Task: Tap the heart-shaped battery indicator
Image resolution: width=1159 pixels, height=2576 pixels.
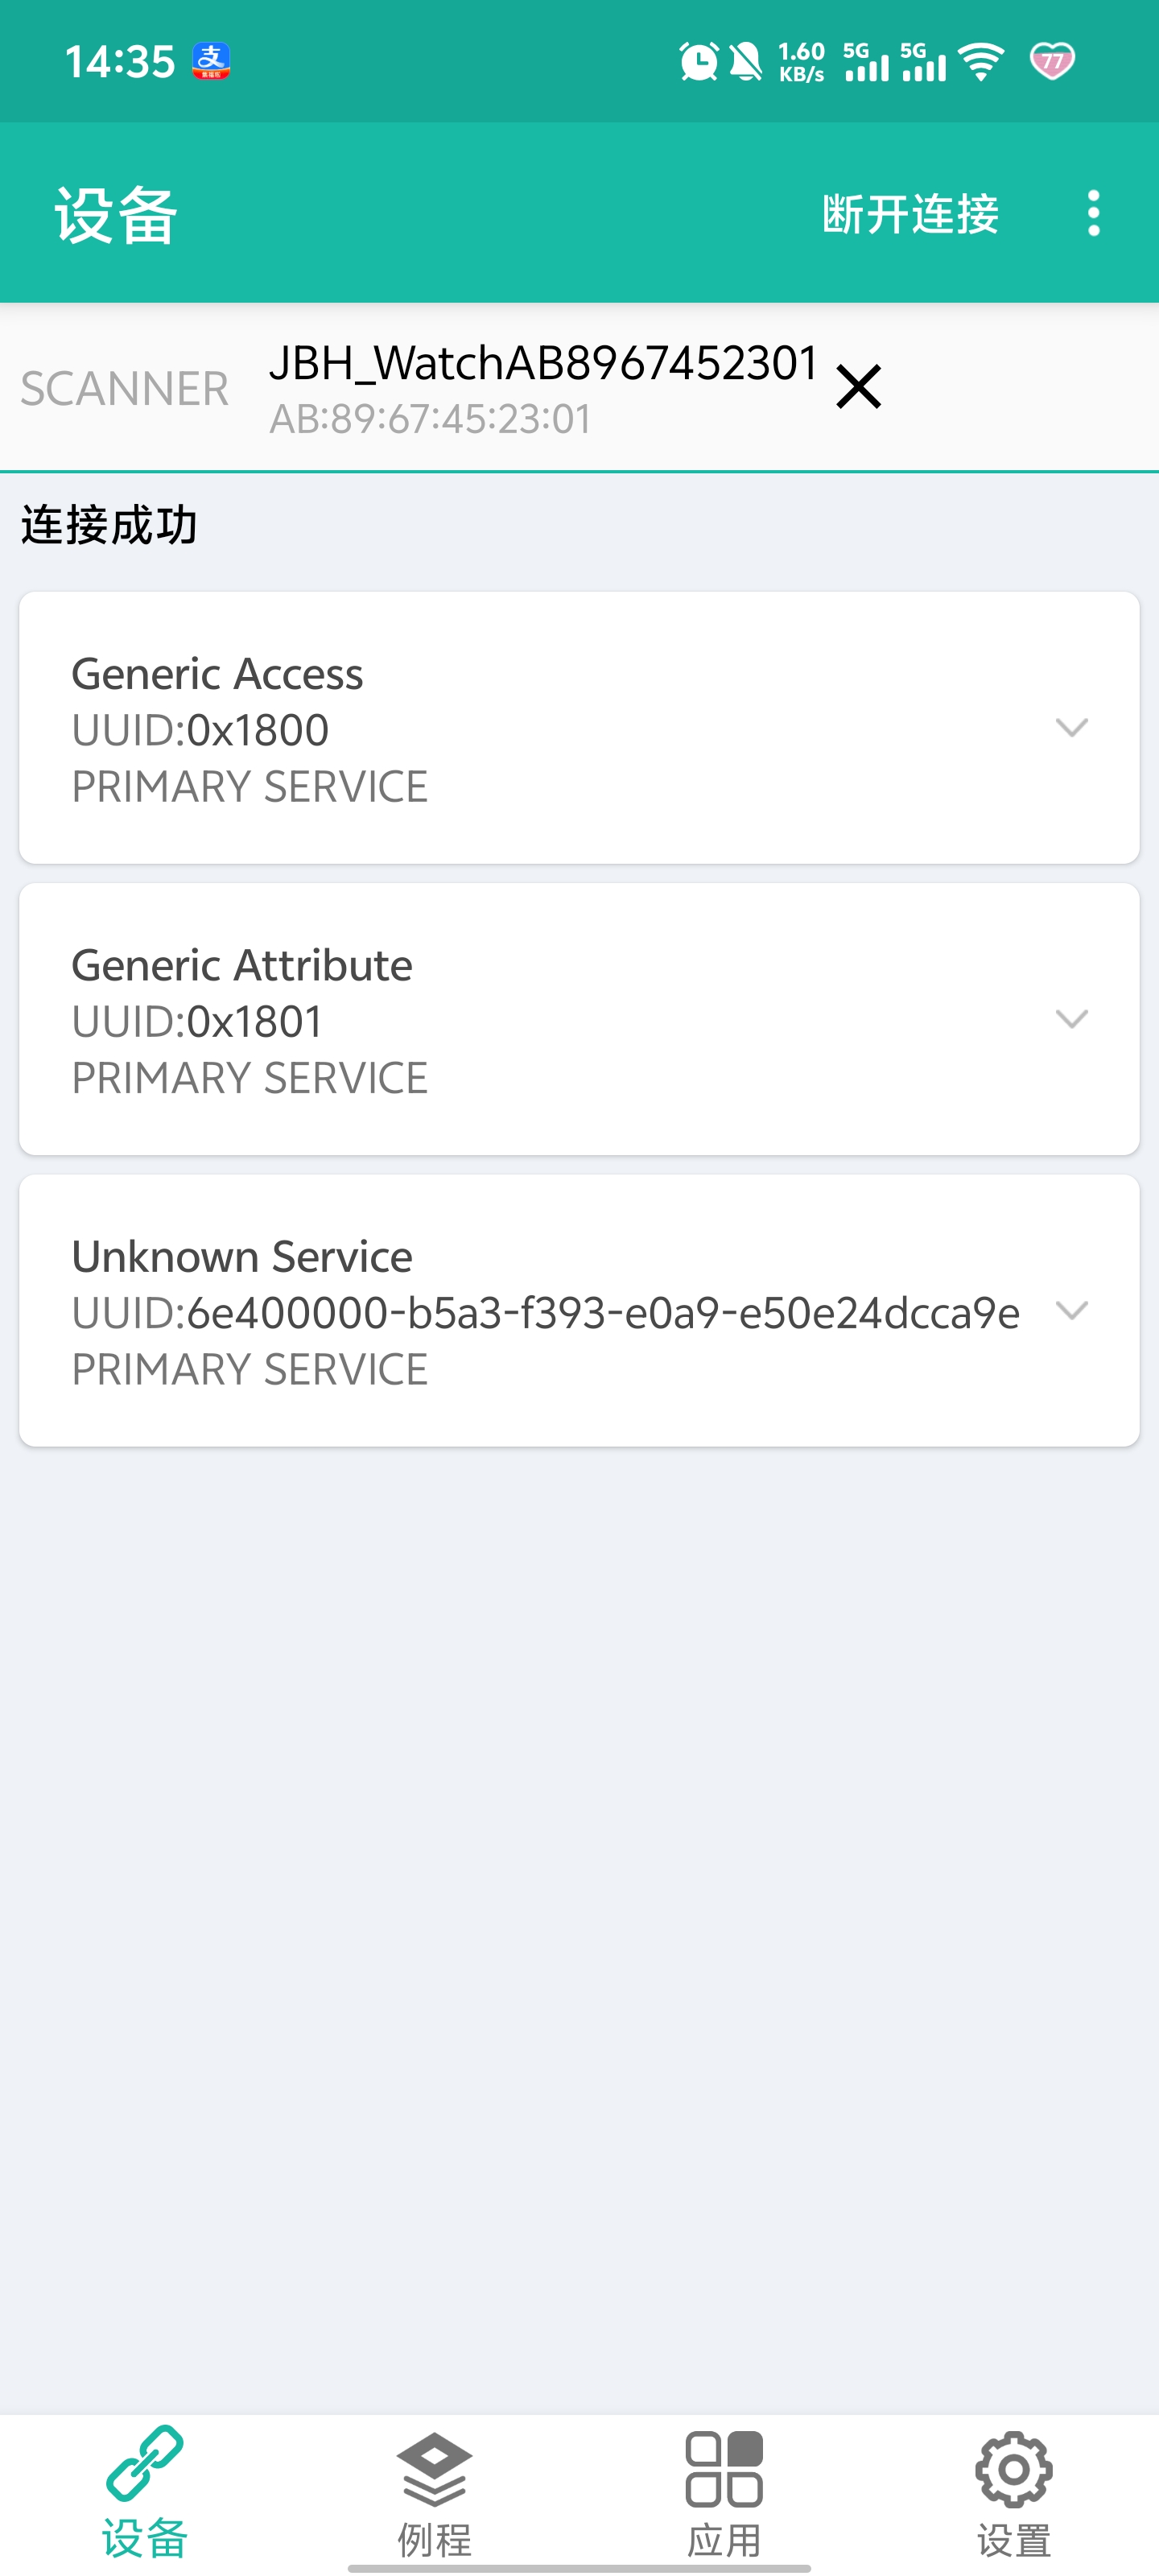Action: tap(1051, 62)
